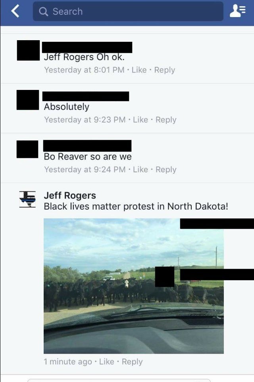Open the friends list icon
Viewport: 254px width, 382px height.
coord(237,11)
